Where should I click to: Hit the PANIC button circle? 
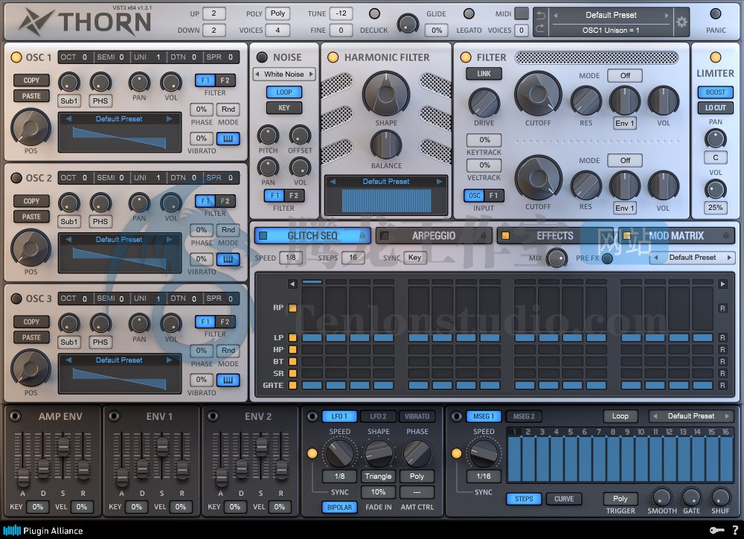[x=715, y=14]
